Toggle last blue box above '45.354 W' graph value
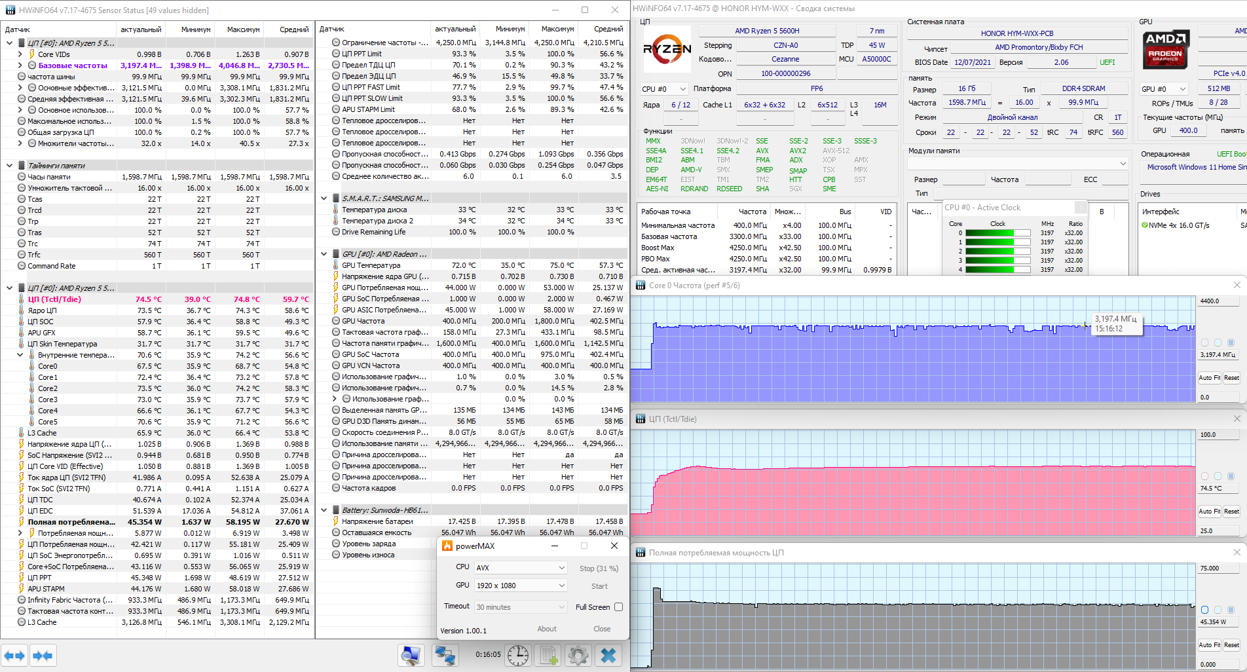 tap(1231, 610)
